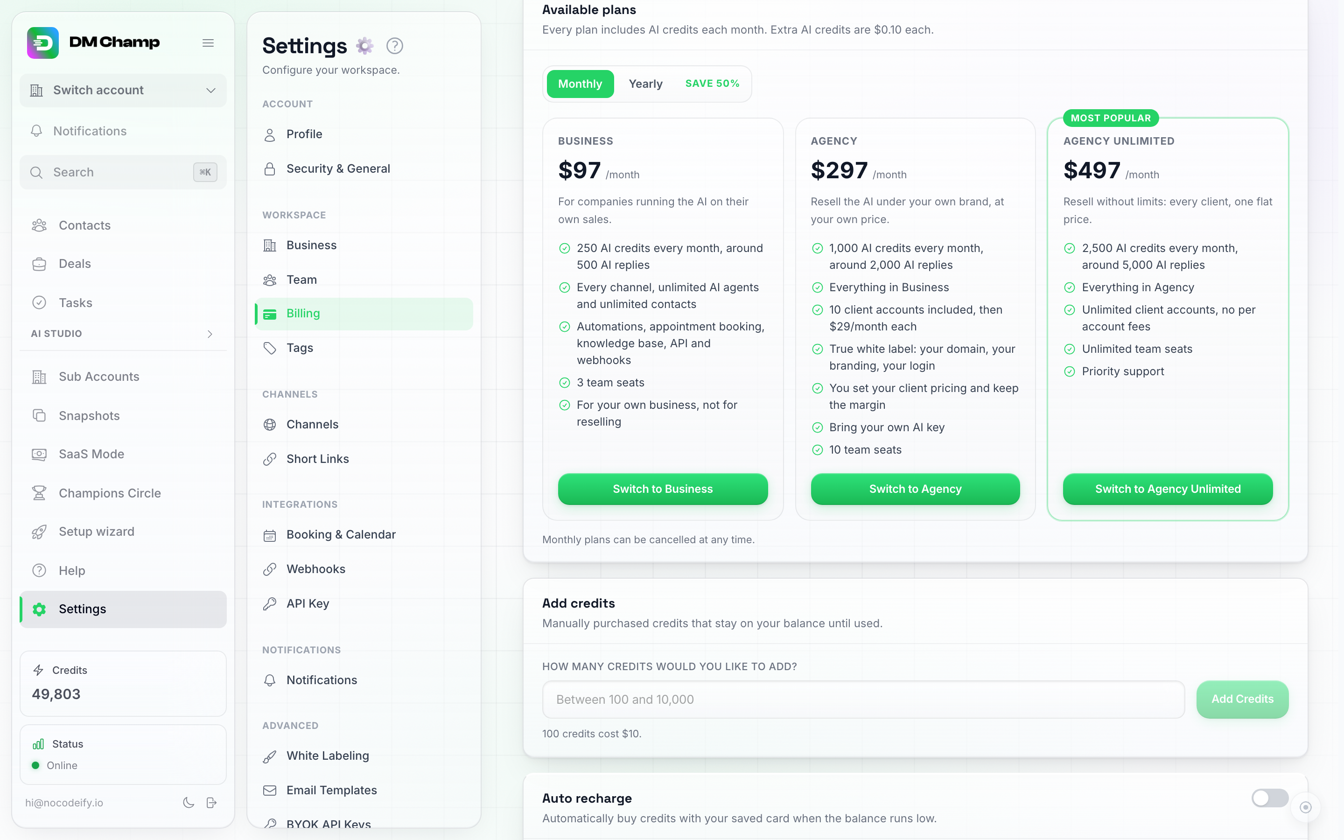The image size is (1344, 840).
Task: Click 'Bring your own AI key' text
Action: click(887, 428)
